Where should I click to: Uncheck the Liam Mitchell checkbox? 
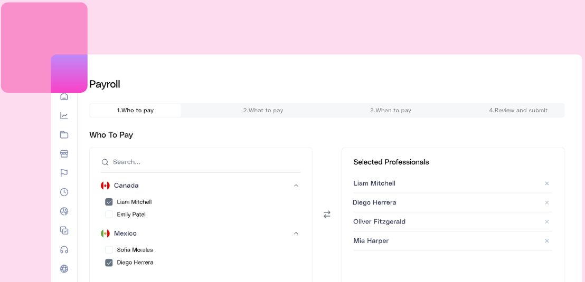109,202
